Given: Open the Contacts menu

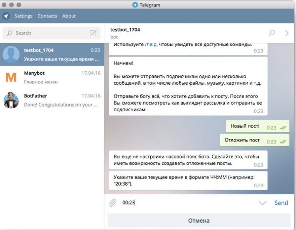Looking at the screenshot, I should pyautogui.click(x=47, y=16).
